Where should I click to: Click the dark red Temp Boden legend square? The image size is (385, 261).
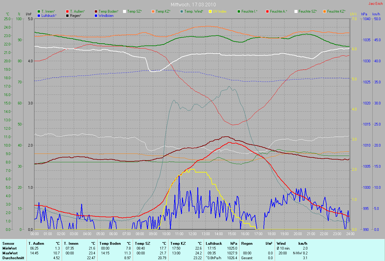coord(96,11)
